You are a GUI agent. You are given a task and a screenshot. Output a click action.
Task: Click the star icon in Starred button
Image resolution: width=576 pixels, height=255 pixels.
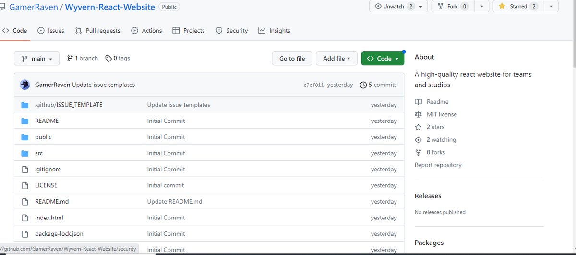[502, 6]
